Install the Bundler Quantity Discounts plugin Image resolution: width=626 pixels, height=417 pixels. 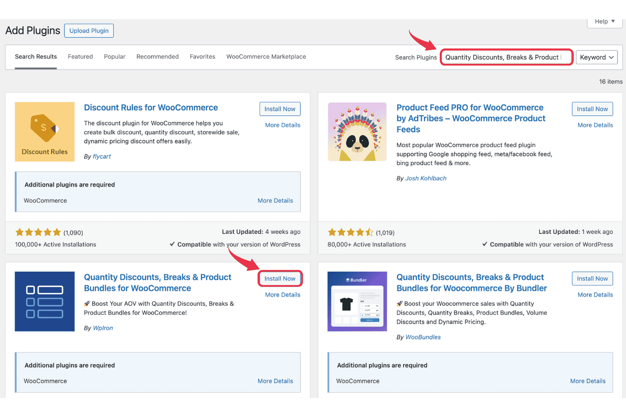coord(592,279)
